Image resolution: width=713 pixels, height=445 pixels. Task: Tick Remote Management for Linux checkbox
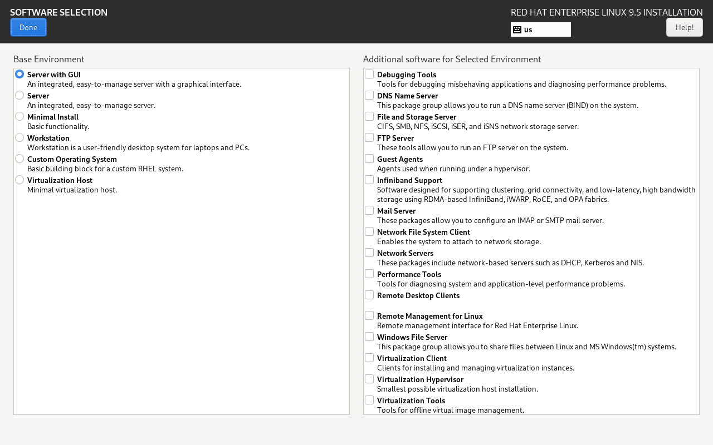(x=369, y=315)
